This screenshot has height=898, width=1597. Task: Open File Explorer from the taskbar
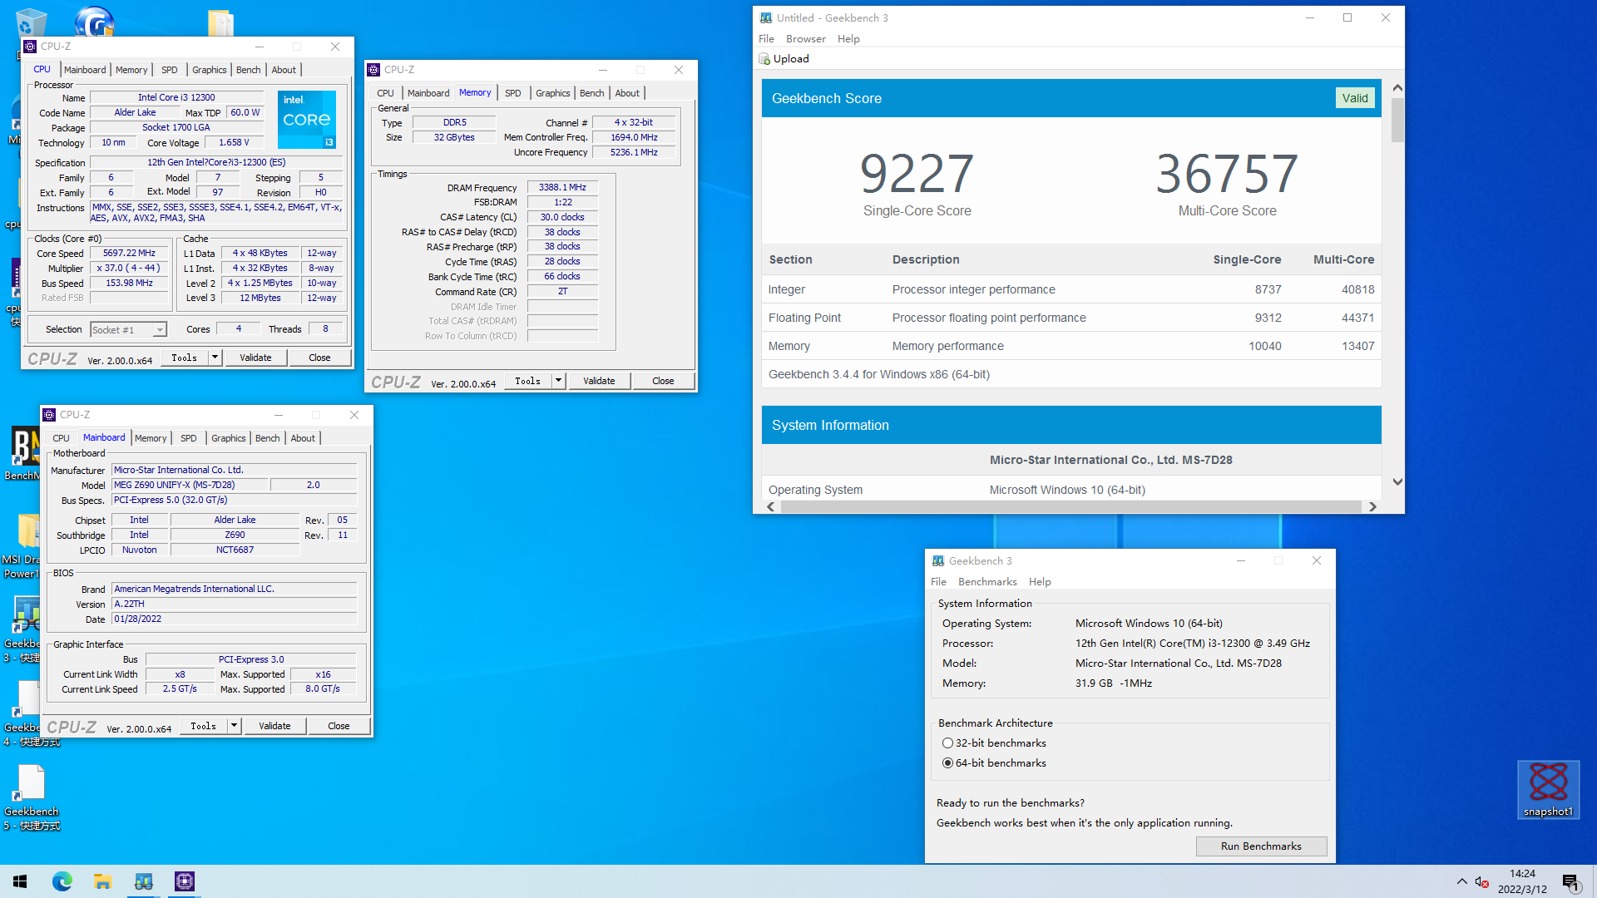coord(103,881)
